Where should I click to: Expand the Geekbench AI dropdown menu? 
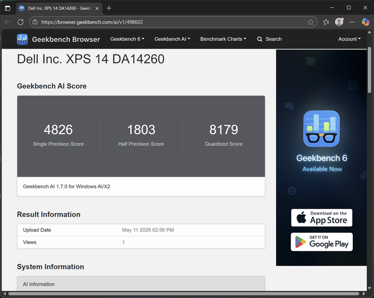coord(172,39)
